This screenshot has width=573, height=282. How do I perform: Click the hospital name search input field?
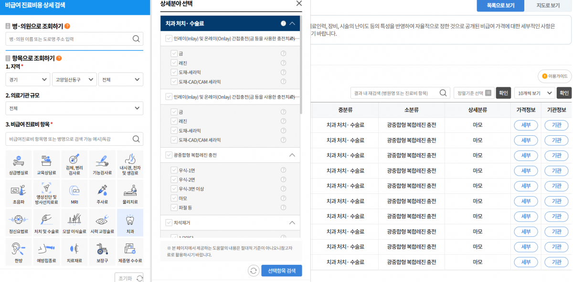(69, 39)
